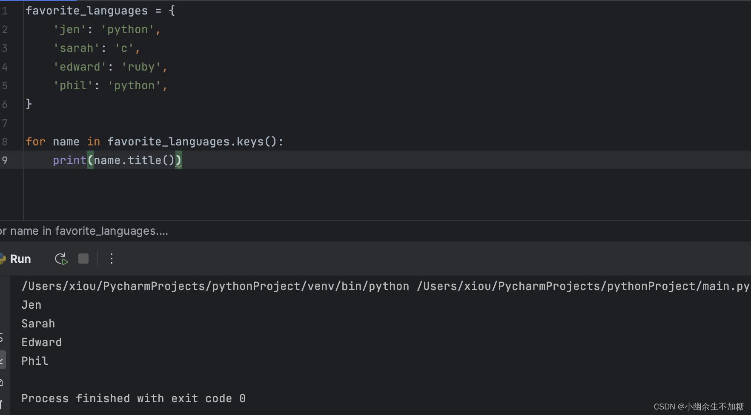Click the 'for' keyword on line 8
This screenshot has width=751, height=415.
pos(35,142)
